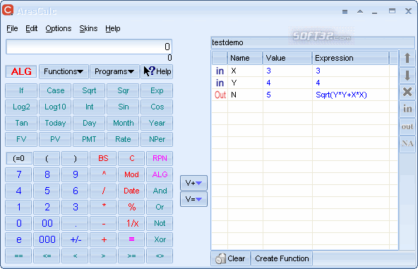This screenshot has width=418, height=269.
Task: Click the move-up arrow icon
Action: pos(407,58)
